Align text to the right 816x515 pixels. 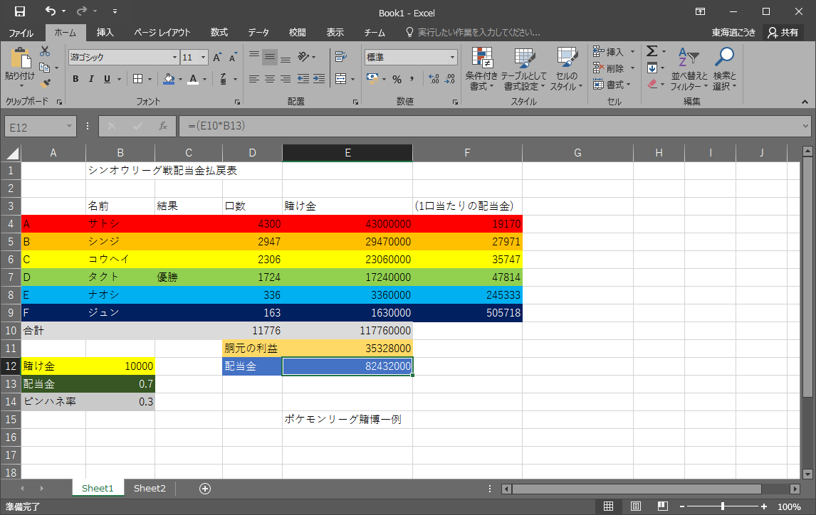click(x=286, y=79)
